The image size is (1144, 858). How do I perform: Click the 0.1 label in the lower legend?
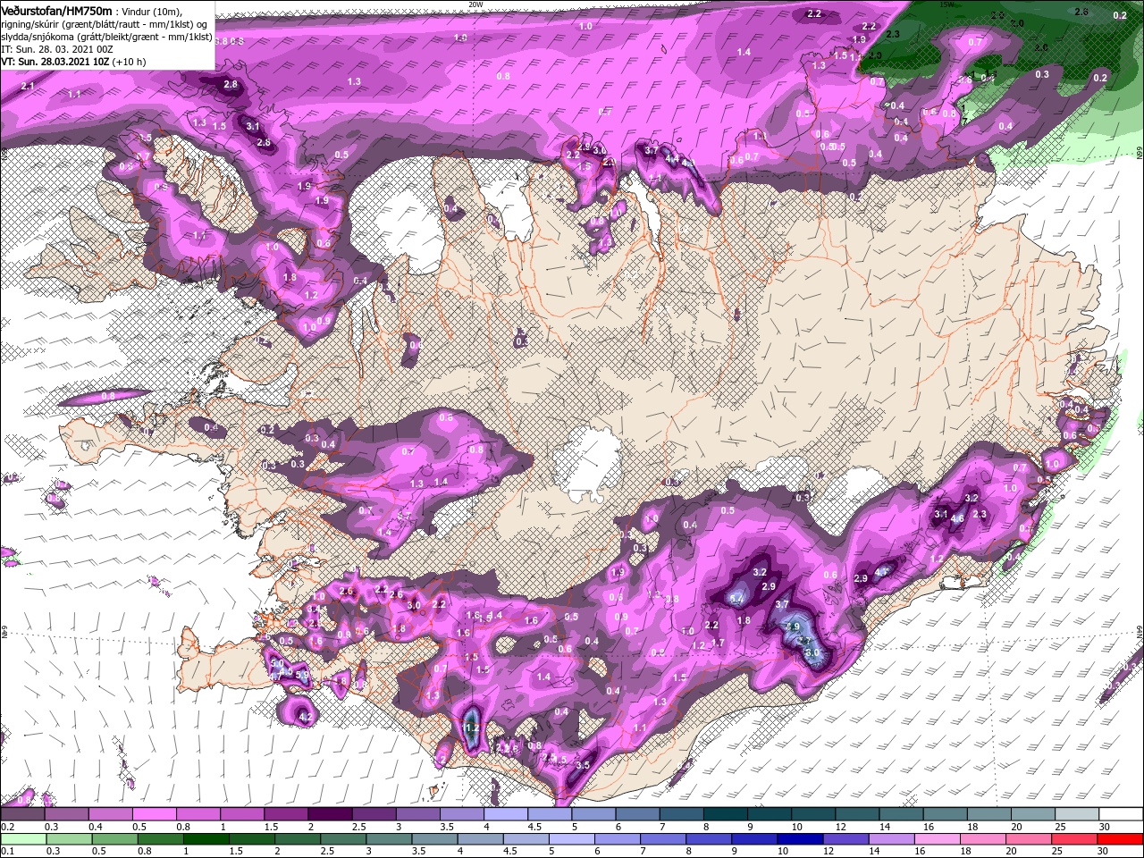[6, 852]
